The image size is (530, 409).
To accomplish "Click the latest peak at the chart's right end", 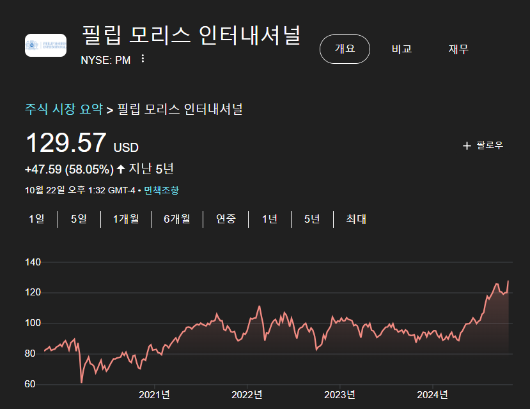I will point(508,281).
